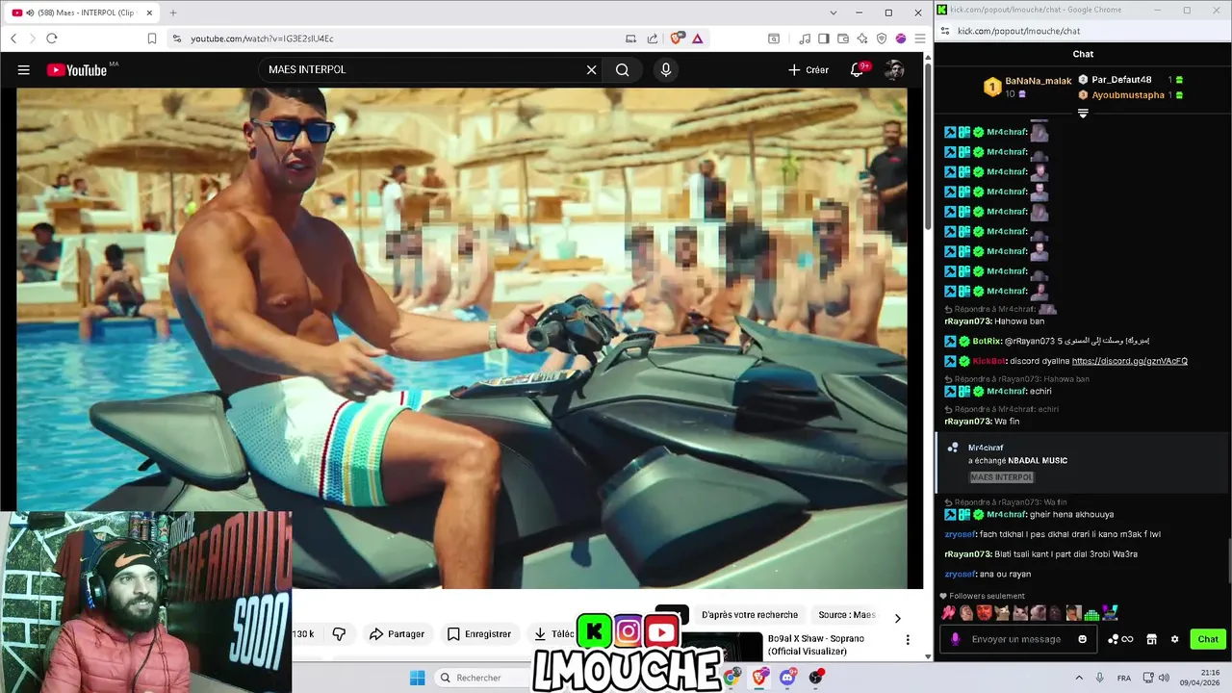
Task: Open Discord from the taskbar
Action: click(x=787, y=678)
